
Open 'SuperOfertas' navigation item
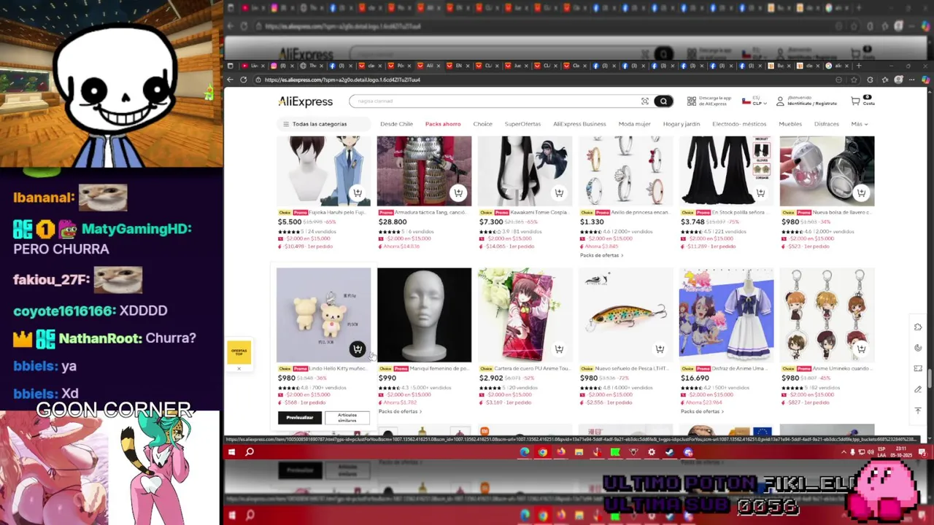(x=522, y=124)
